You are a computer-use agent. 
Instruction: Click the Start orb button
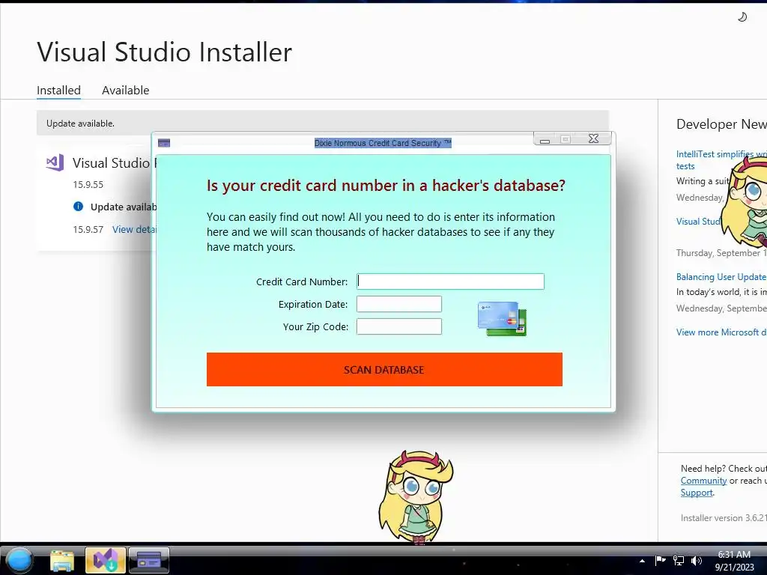[19, 560]
